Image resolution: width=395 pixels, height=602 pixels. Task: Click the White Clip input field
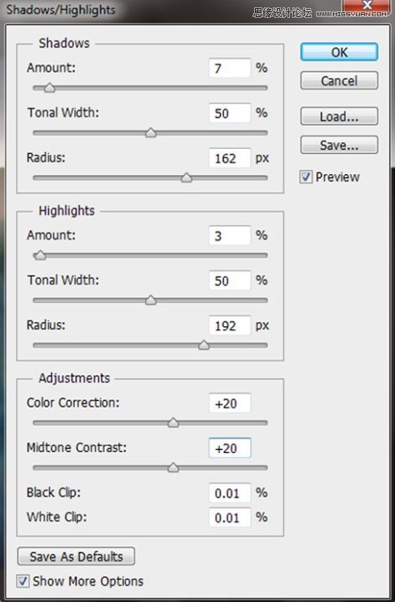coord(230,517)
